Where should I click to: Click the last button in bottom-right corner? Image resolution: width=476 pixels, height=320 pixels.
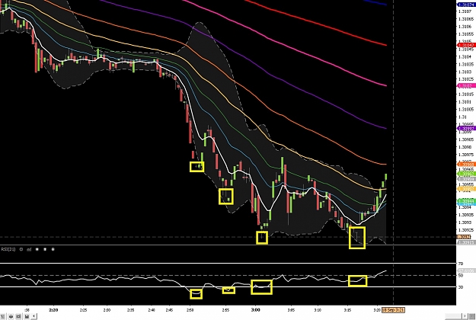click(x=472, y=316)
